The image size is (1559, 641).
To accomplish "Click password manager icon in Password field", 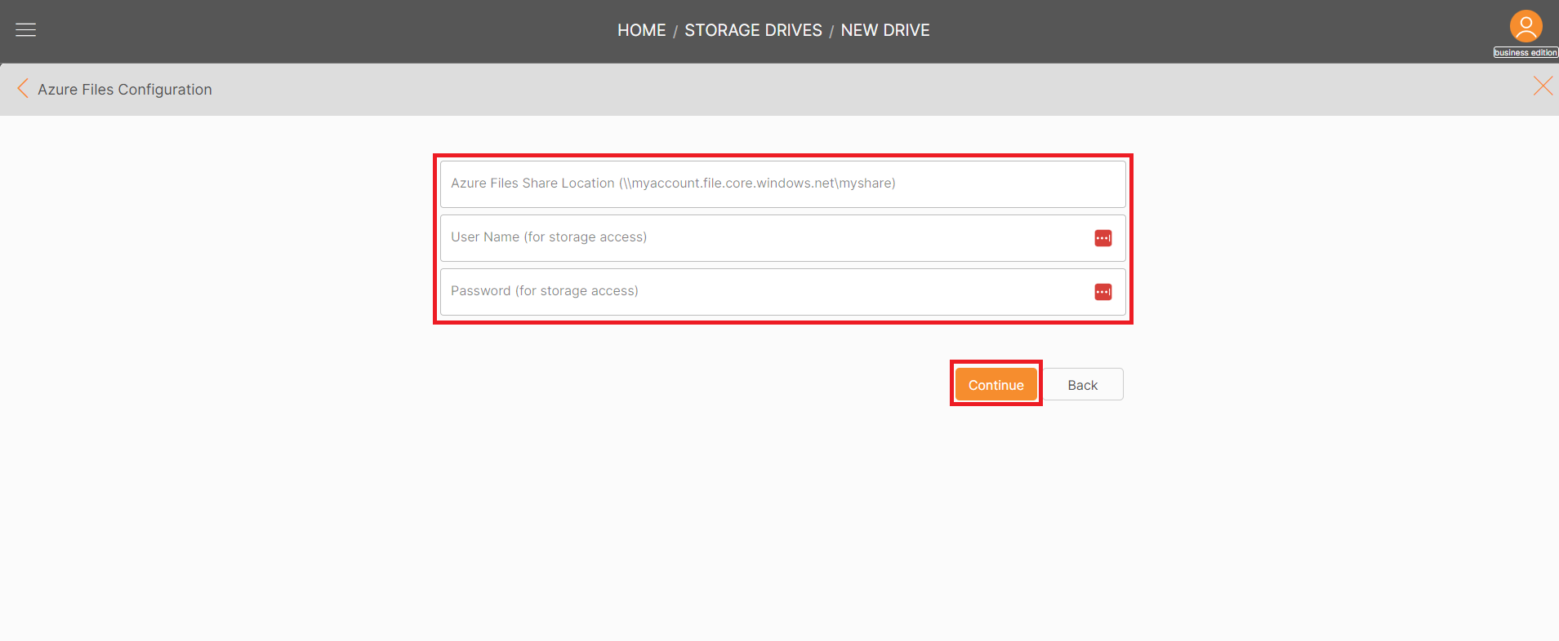I will pyautogui.click(x=1103, y=292).
